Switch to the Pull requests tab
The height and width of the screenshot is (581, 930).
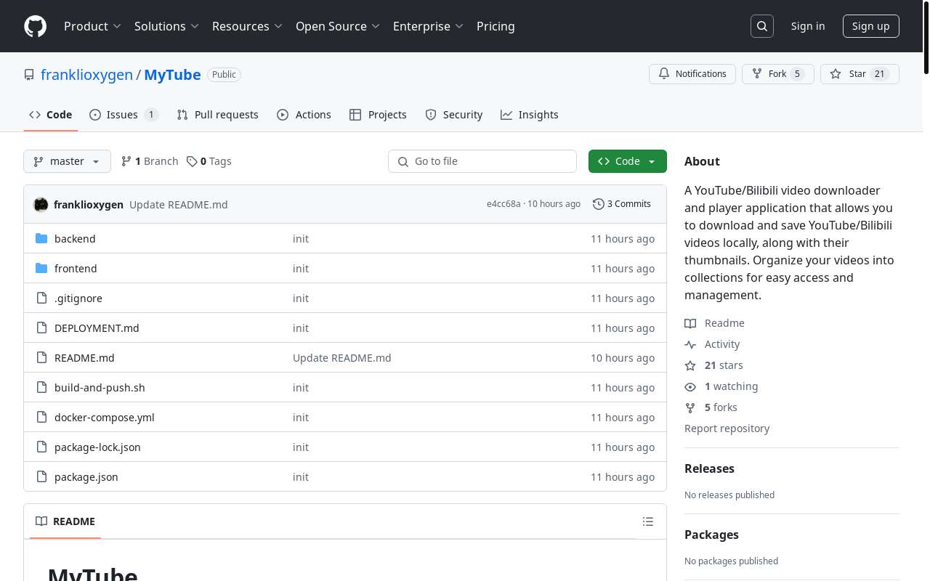click(218, 115)
